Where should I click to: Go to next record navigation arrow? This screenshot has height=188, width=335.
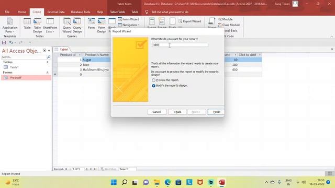pos(86,169)
